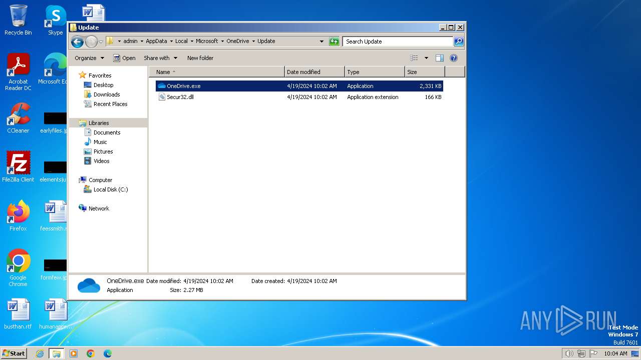The height and width of the screenshot is (360, 641).
Task: Click the taskbar clock 10:04 AM
Action: pos(615,353)
